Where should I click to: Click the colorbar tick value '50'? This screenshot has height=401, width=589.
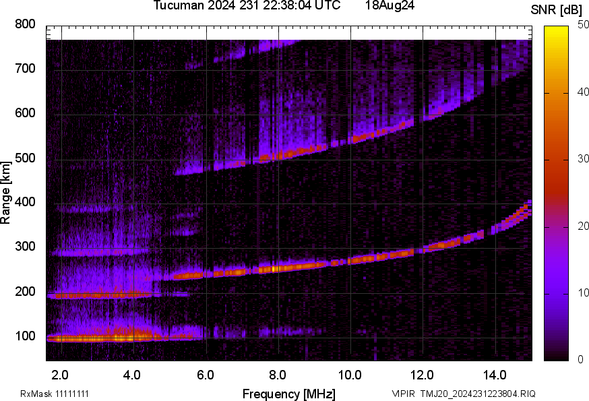pyautogui.click(x=583, y=25)
